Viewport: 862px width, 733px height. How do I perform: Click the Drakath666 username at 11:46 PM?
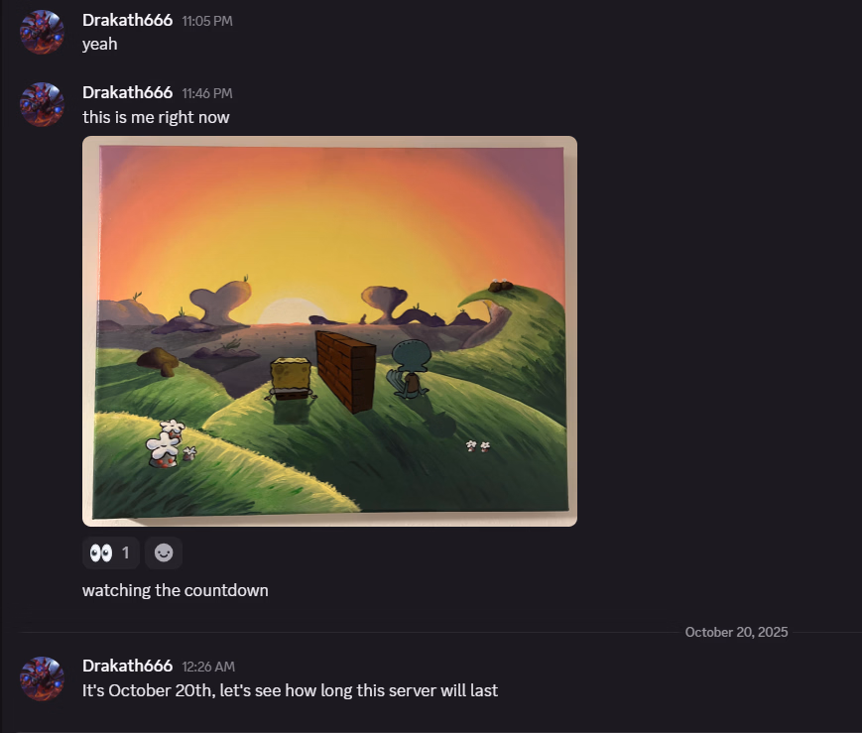tap(128, 93)
